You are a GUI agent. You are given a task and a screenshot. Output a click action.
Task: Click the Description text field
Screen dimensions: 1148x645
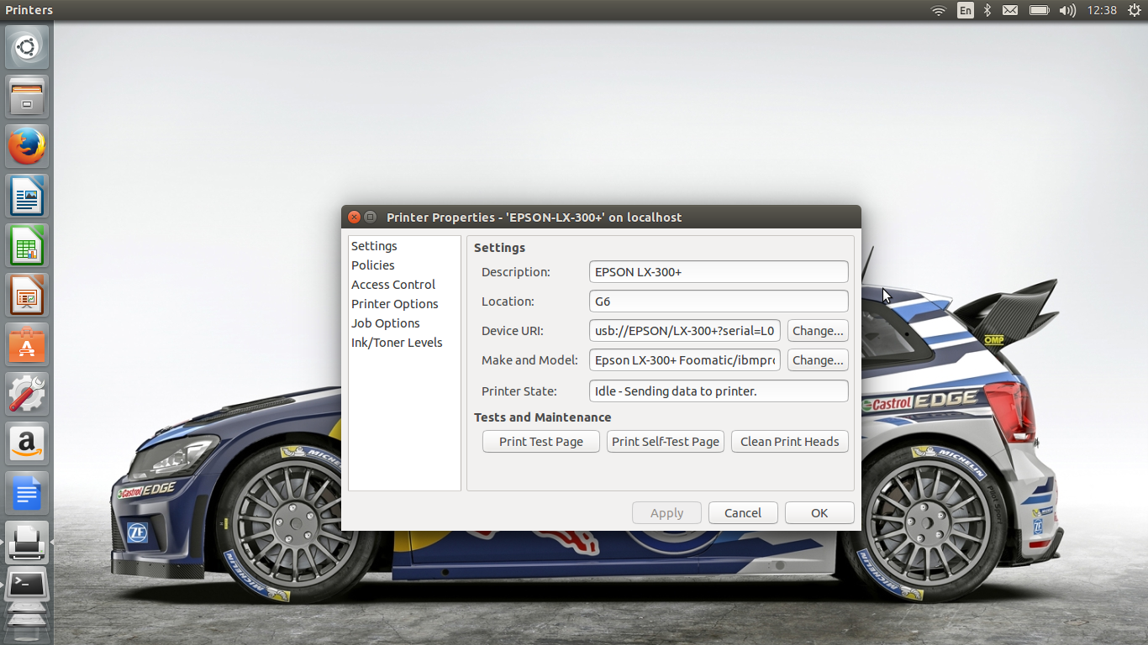tap(719, 272)
